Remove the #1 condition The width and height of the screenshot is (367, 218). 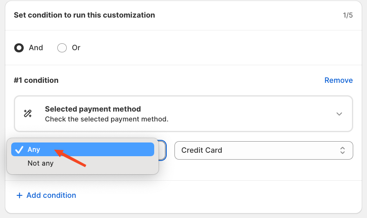click(x=338, y=80)
